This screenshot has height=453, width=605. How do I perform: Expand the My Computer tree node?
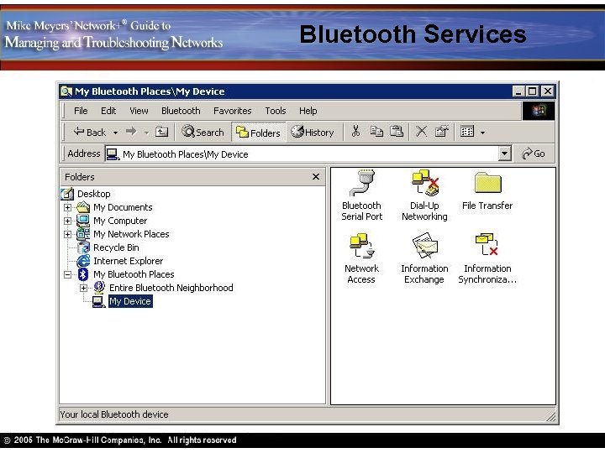67,221
